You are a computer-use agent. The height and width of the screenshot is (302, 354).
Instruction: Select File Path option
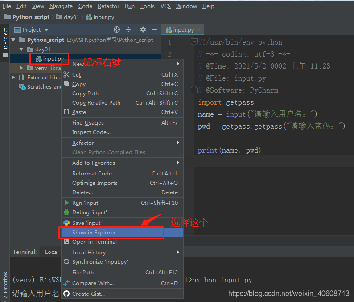(x=122, y=273)
